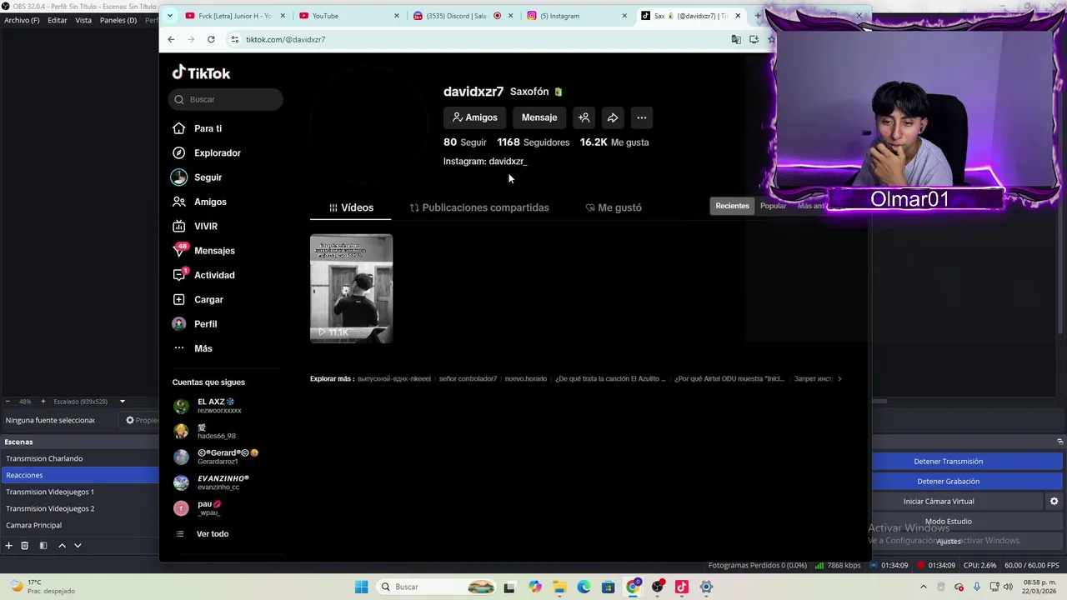Sort videos by Recientes
The image size is (1067, 600).
tap(732, 206)
